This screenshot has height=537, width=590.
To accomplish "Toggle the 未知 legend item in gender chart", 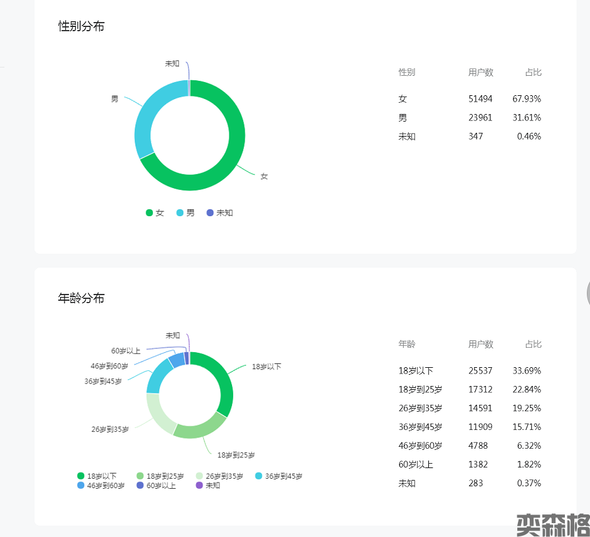I will (219, 213).
